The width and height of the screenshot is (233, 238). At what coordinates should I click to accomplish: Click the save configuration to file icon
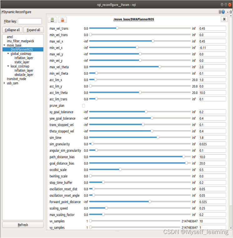[53, 20]
